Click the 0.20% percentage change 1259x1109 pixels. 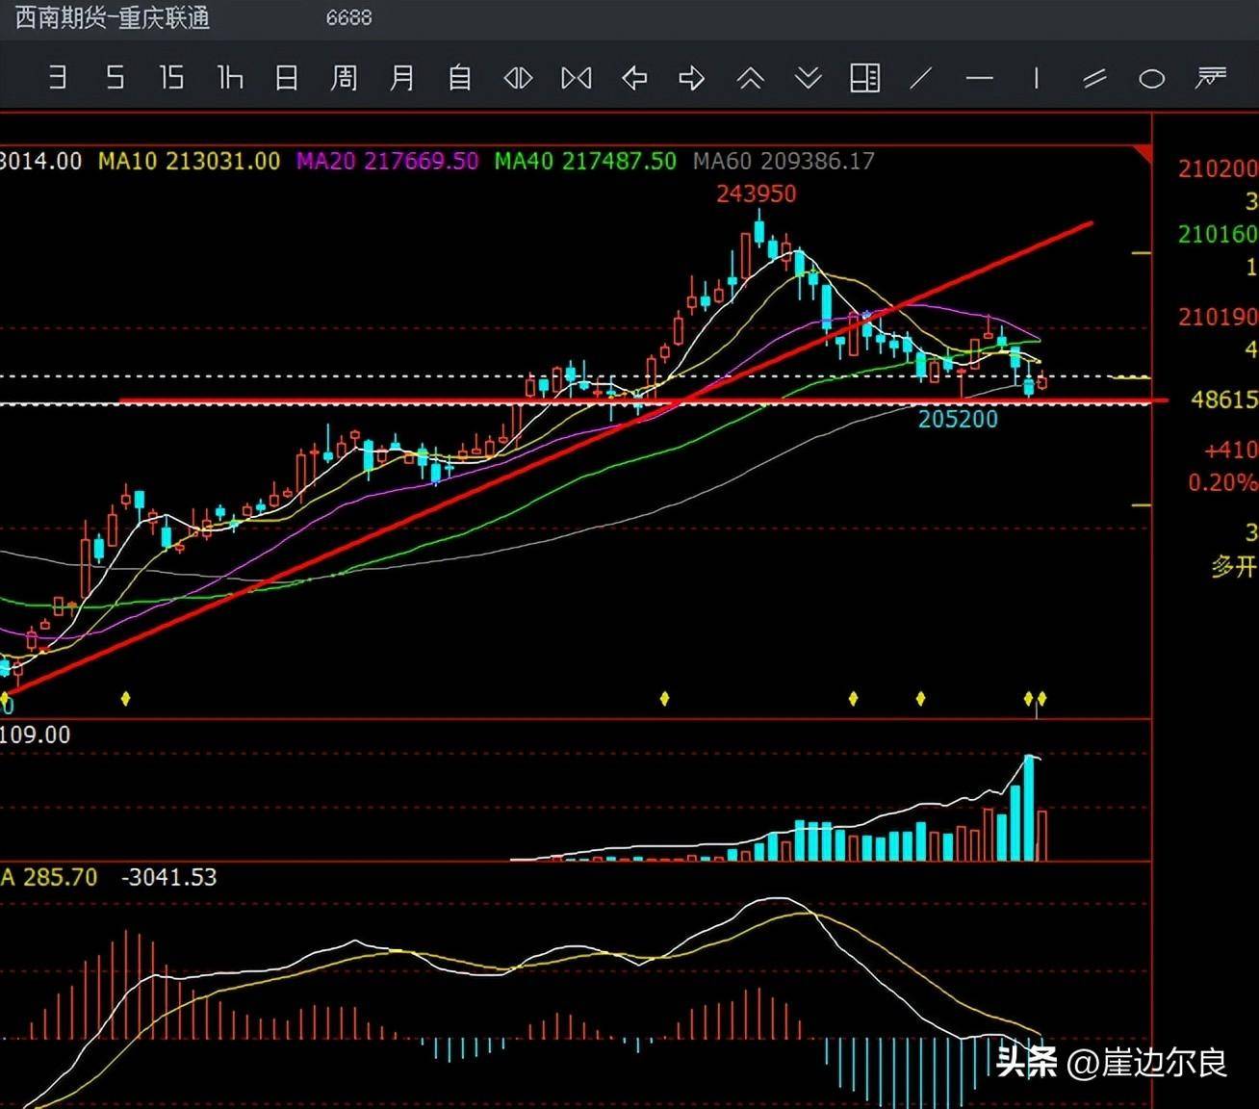pos(1222,482)
